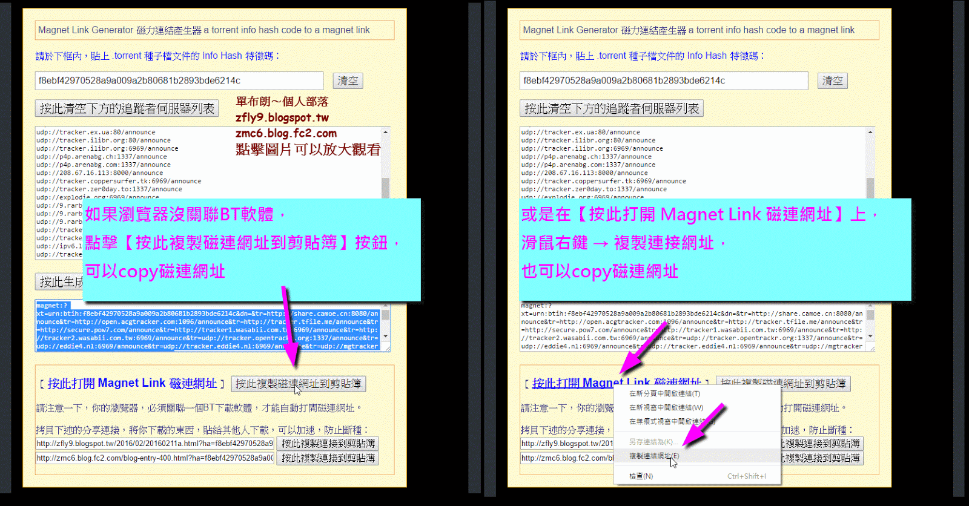Click the udp://p4p.arenabg.com:1337/announce line, right panel
Image resolution: width=969 pixels, height=506 pixels.
click(588, 165)
